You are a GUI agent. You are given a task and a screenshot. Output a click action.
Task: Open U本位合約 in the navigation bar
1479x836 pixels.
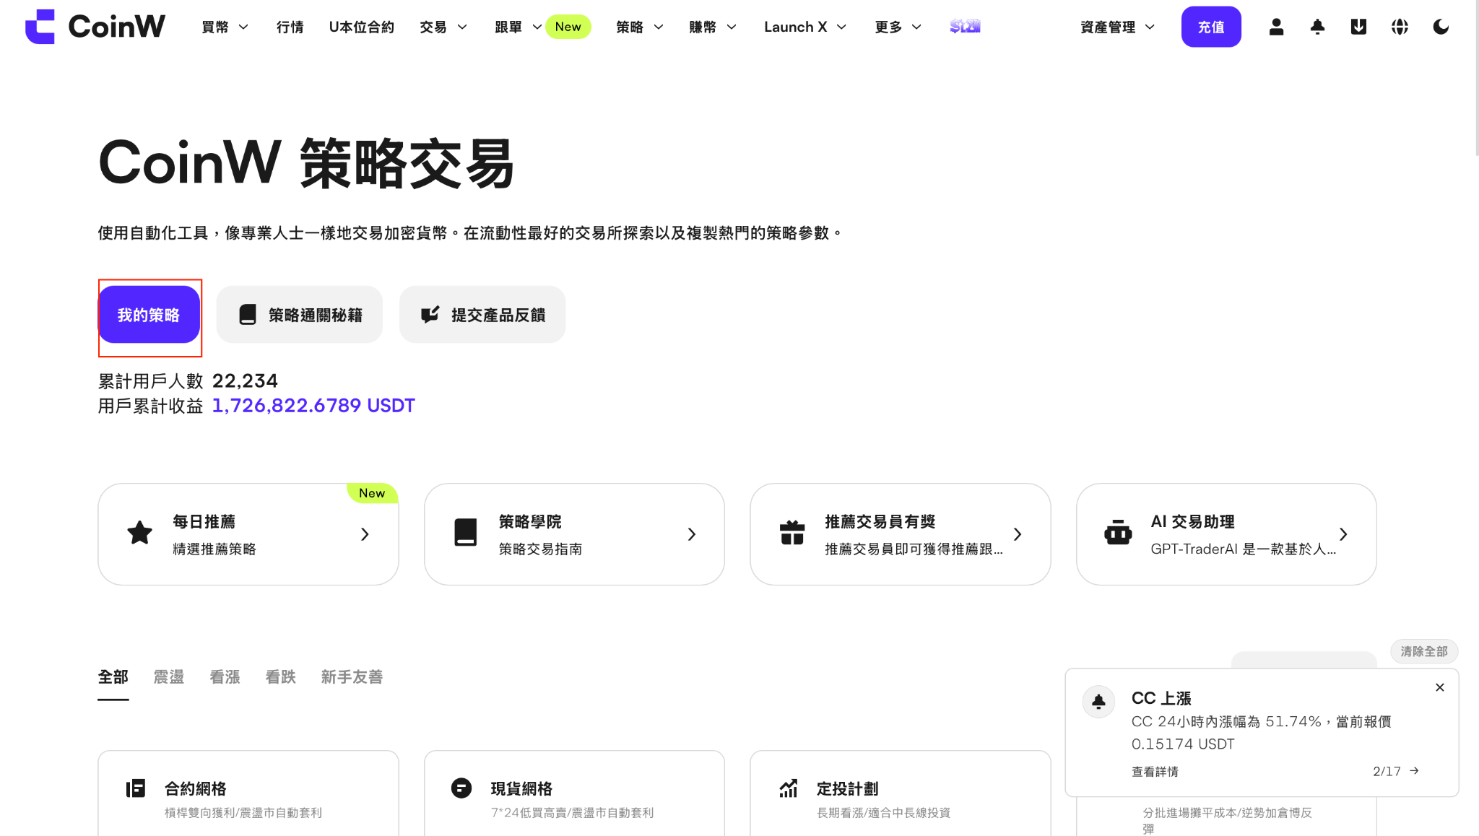361,27
